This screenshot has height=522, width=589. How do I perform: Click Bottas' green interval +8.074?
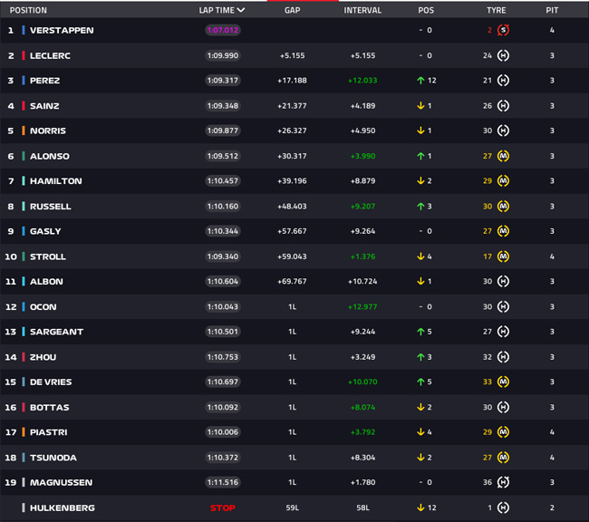tap(362, 408)
